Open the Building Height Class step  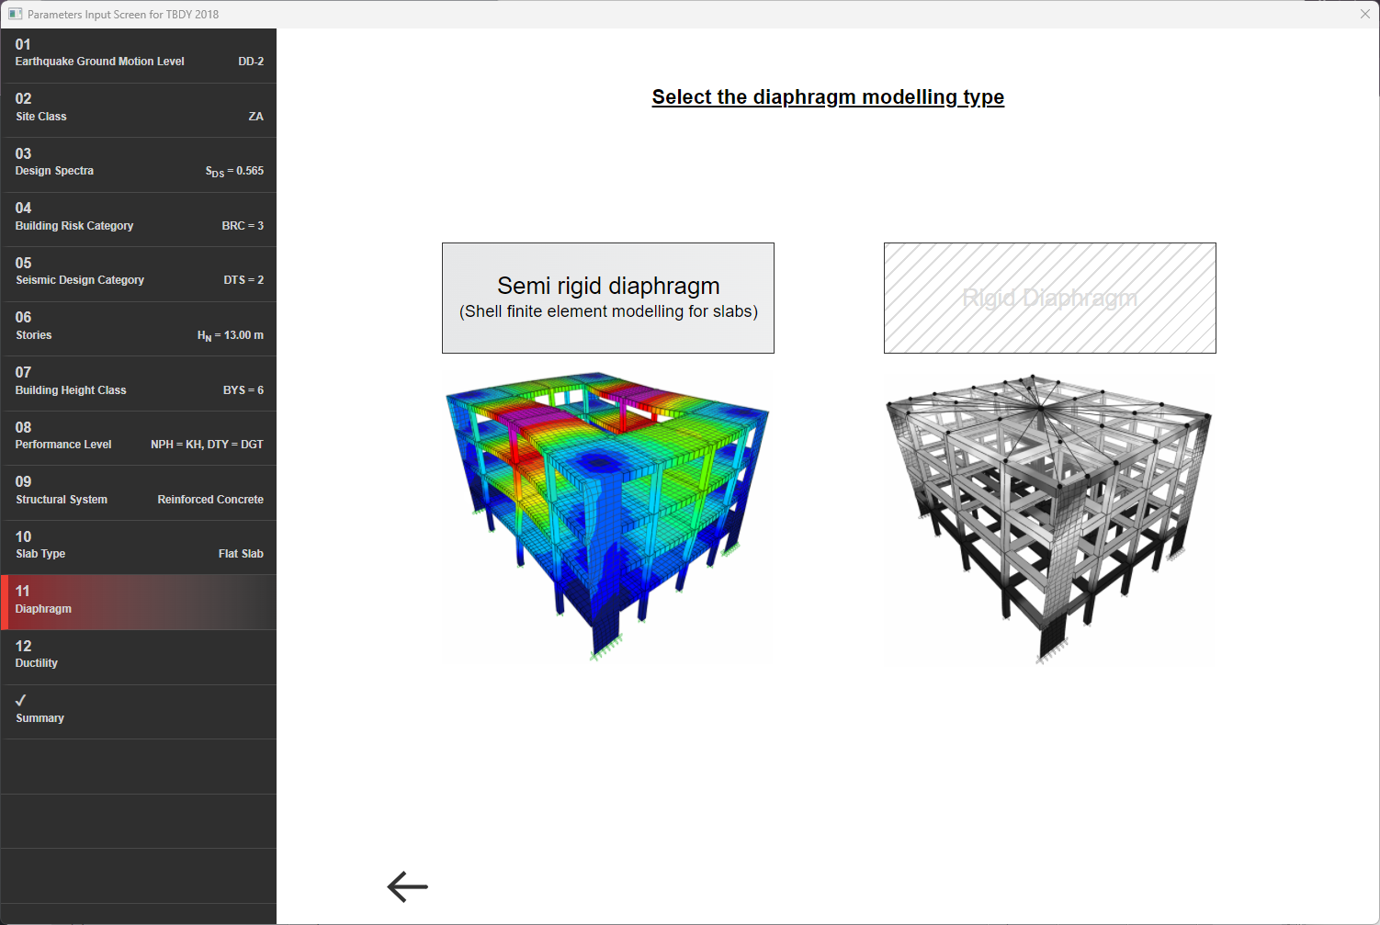(x=138, y=381)
